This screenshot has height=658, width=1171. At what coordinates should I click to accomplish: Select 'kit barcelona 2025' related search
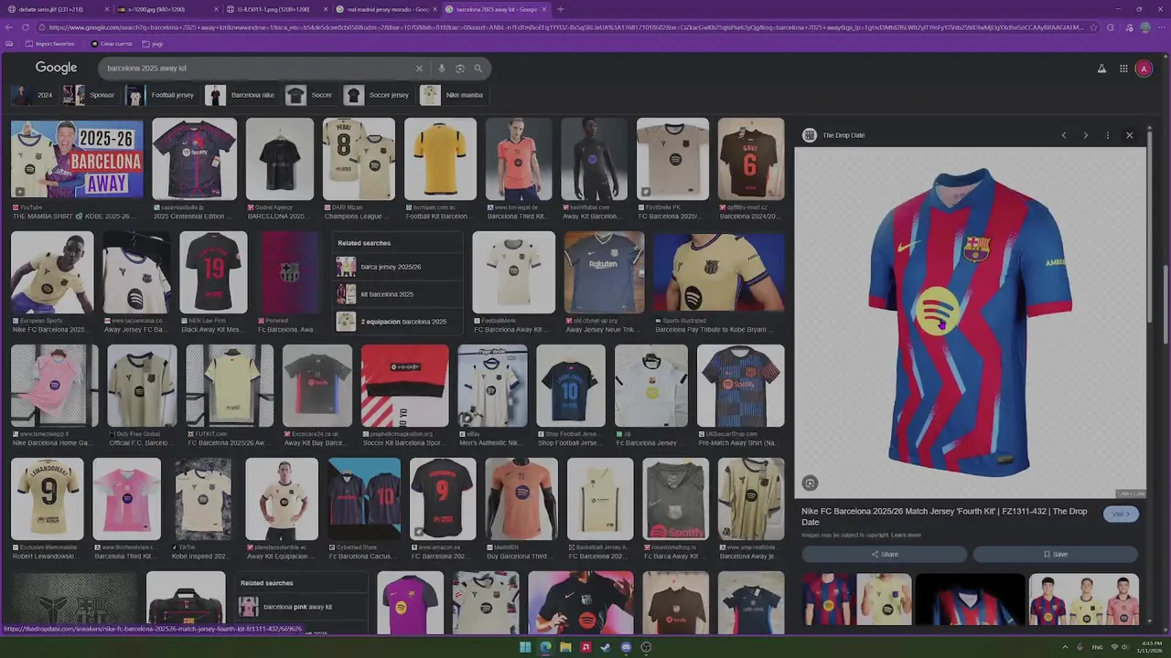(x=398, y=294)
